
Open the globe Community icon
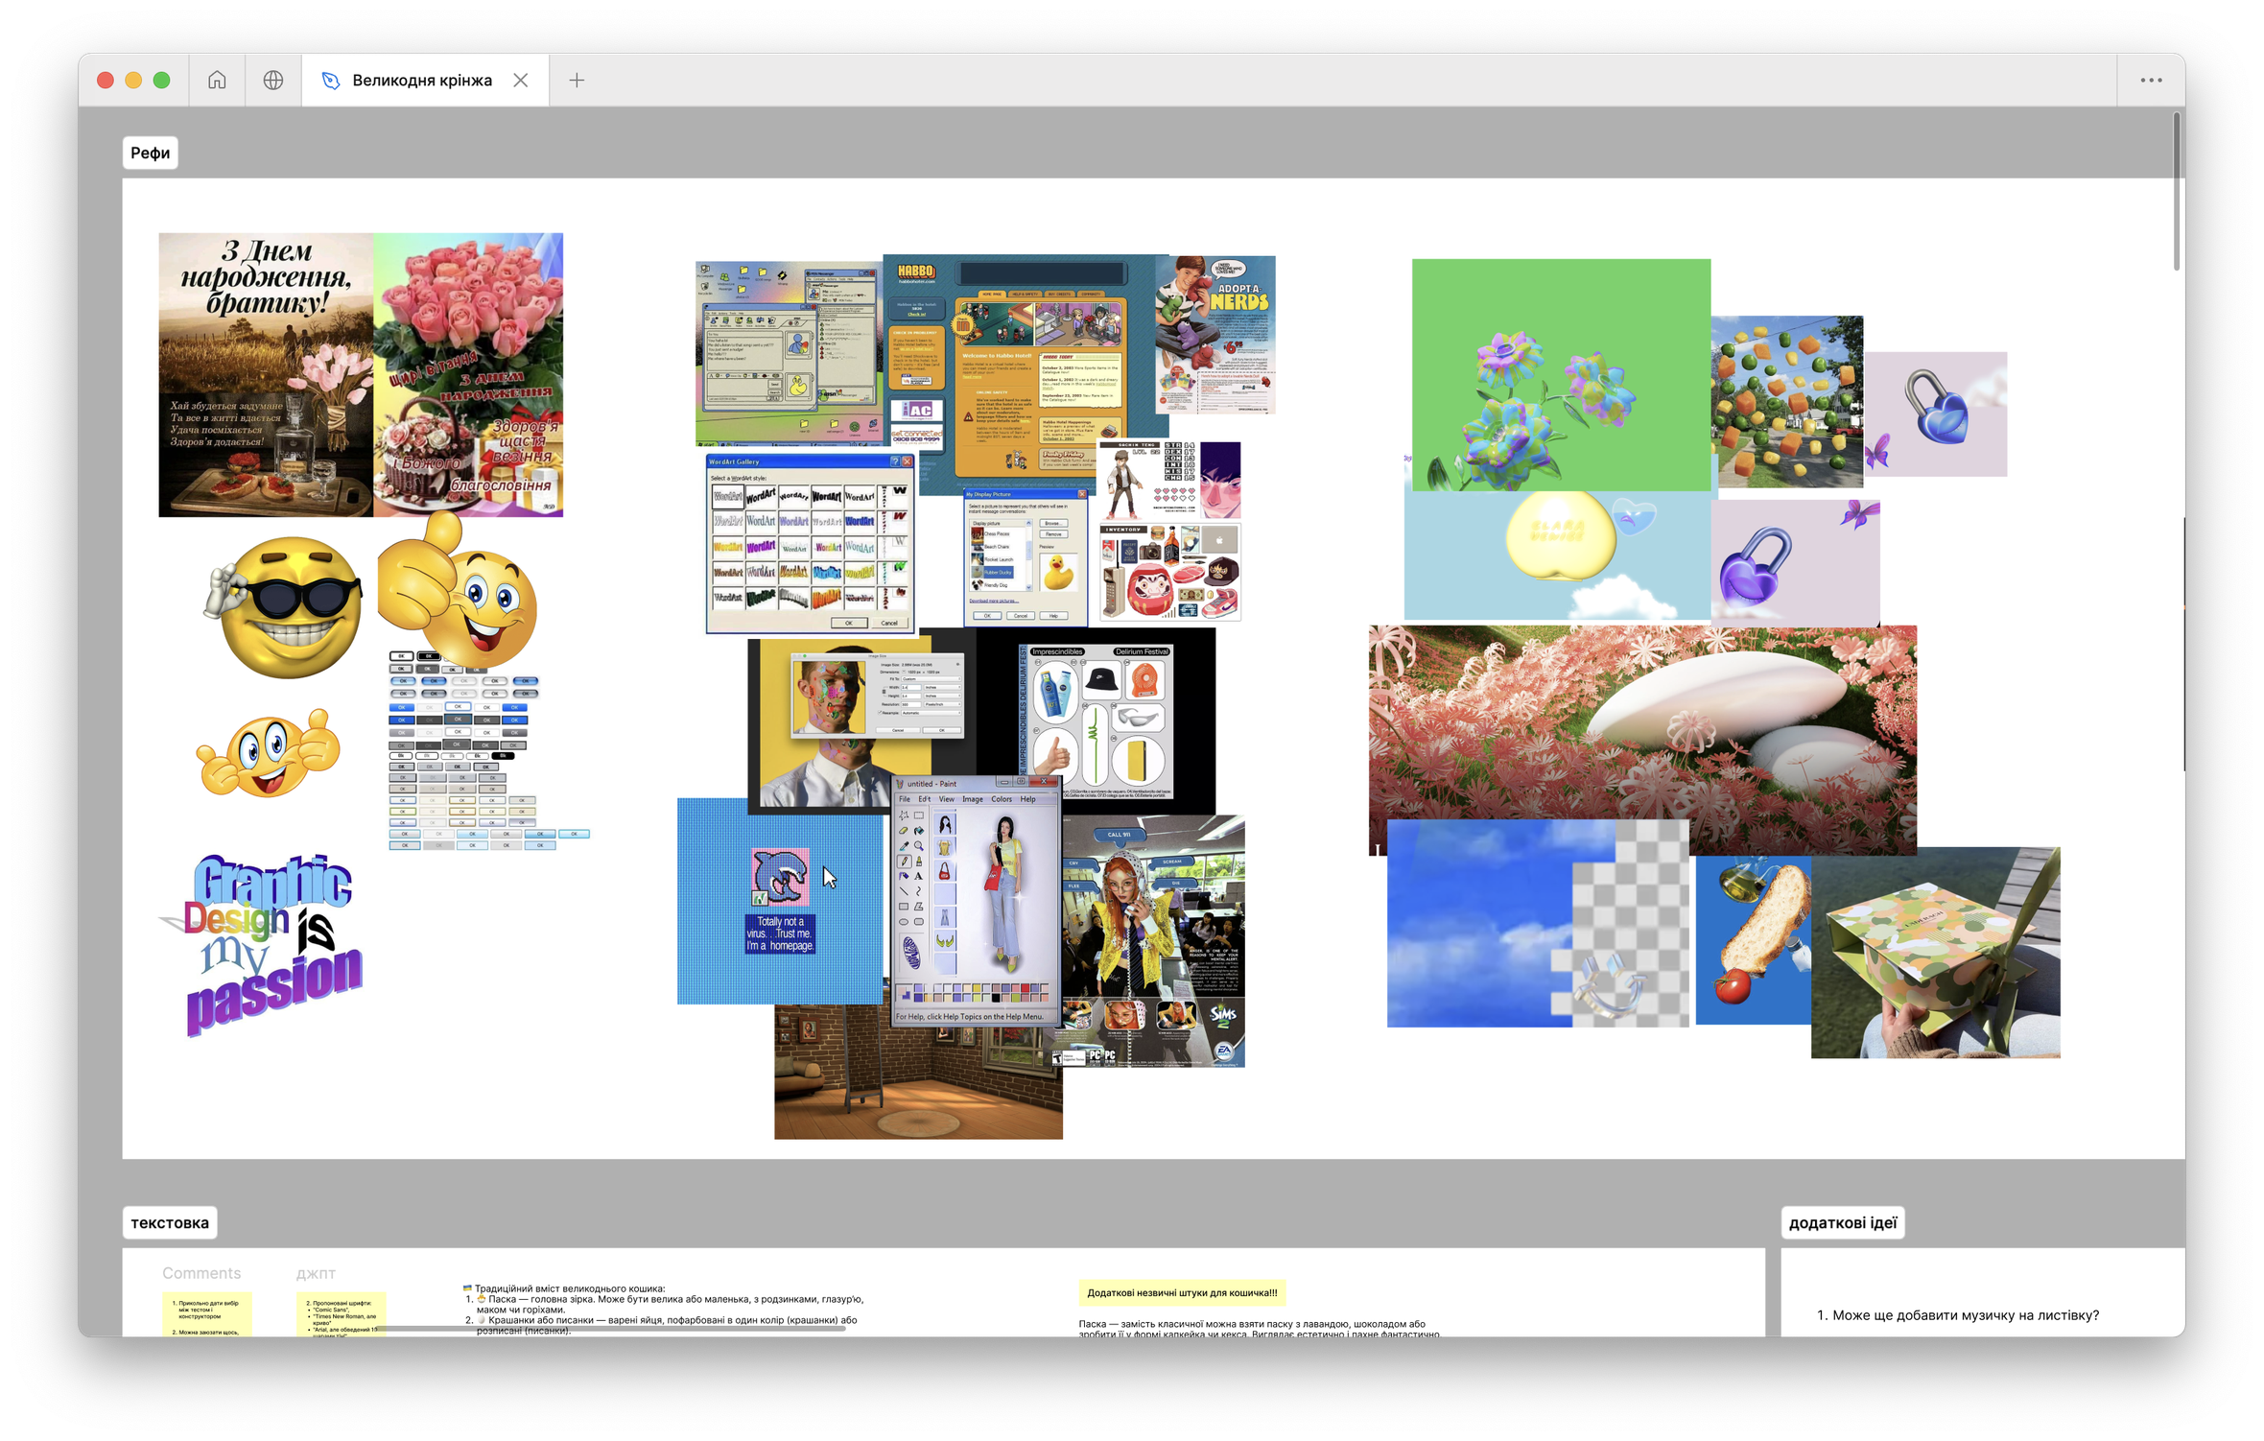point(273,80)
